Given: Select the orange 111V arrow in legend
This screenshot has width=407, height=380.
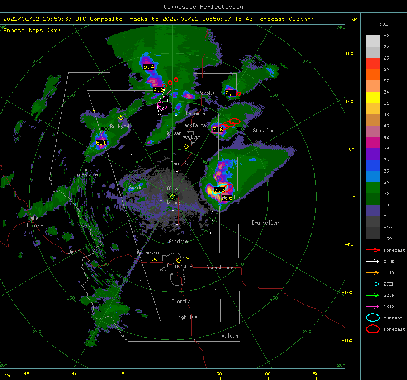Looking at the screenshot, I should pos(373,272).
